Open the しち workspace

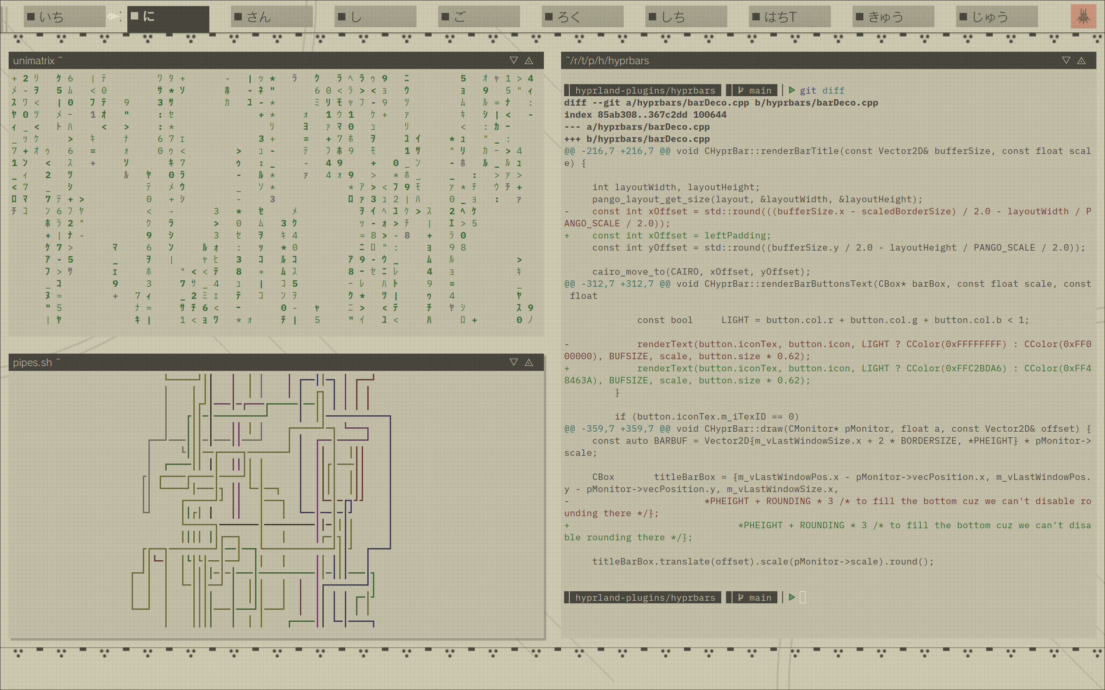(x=686, y=17)
